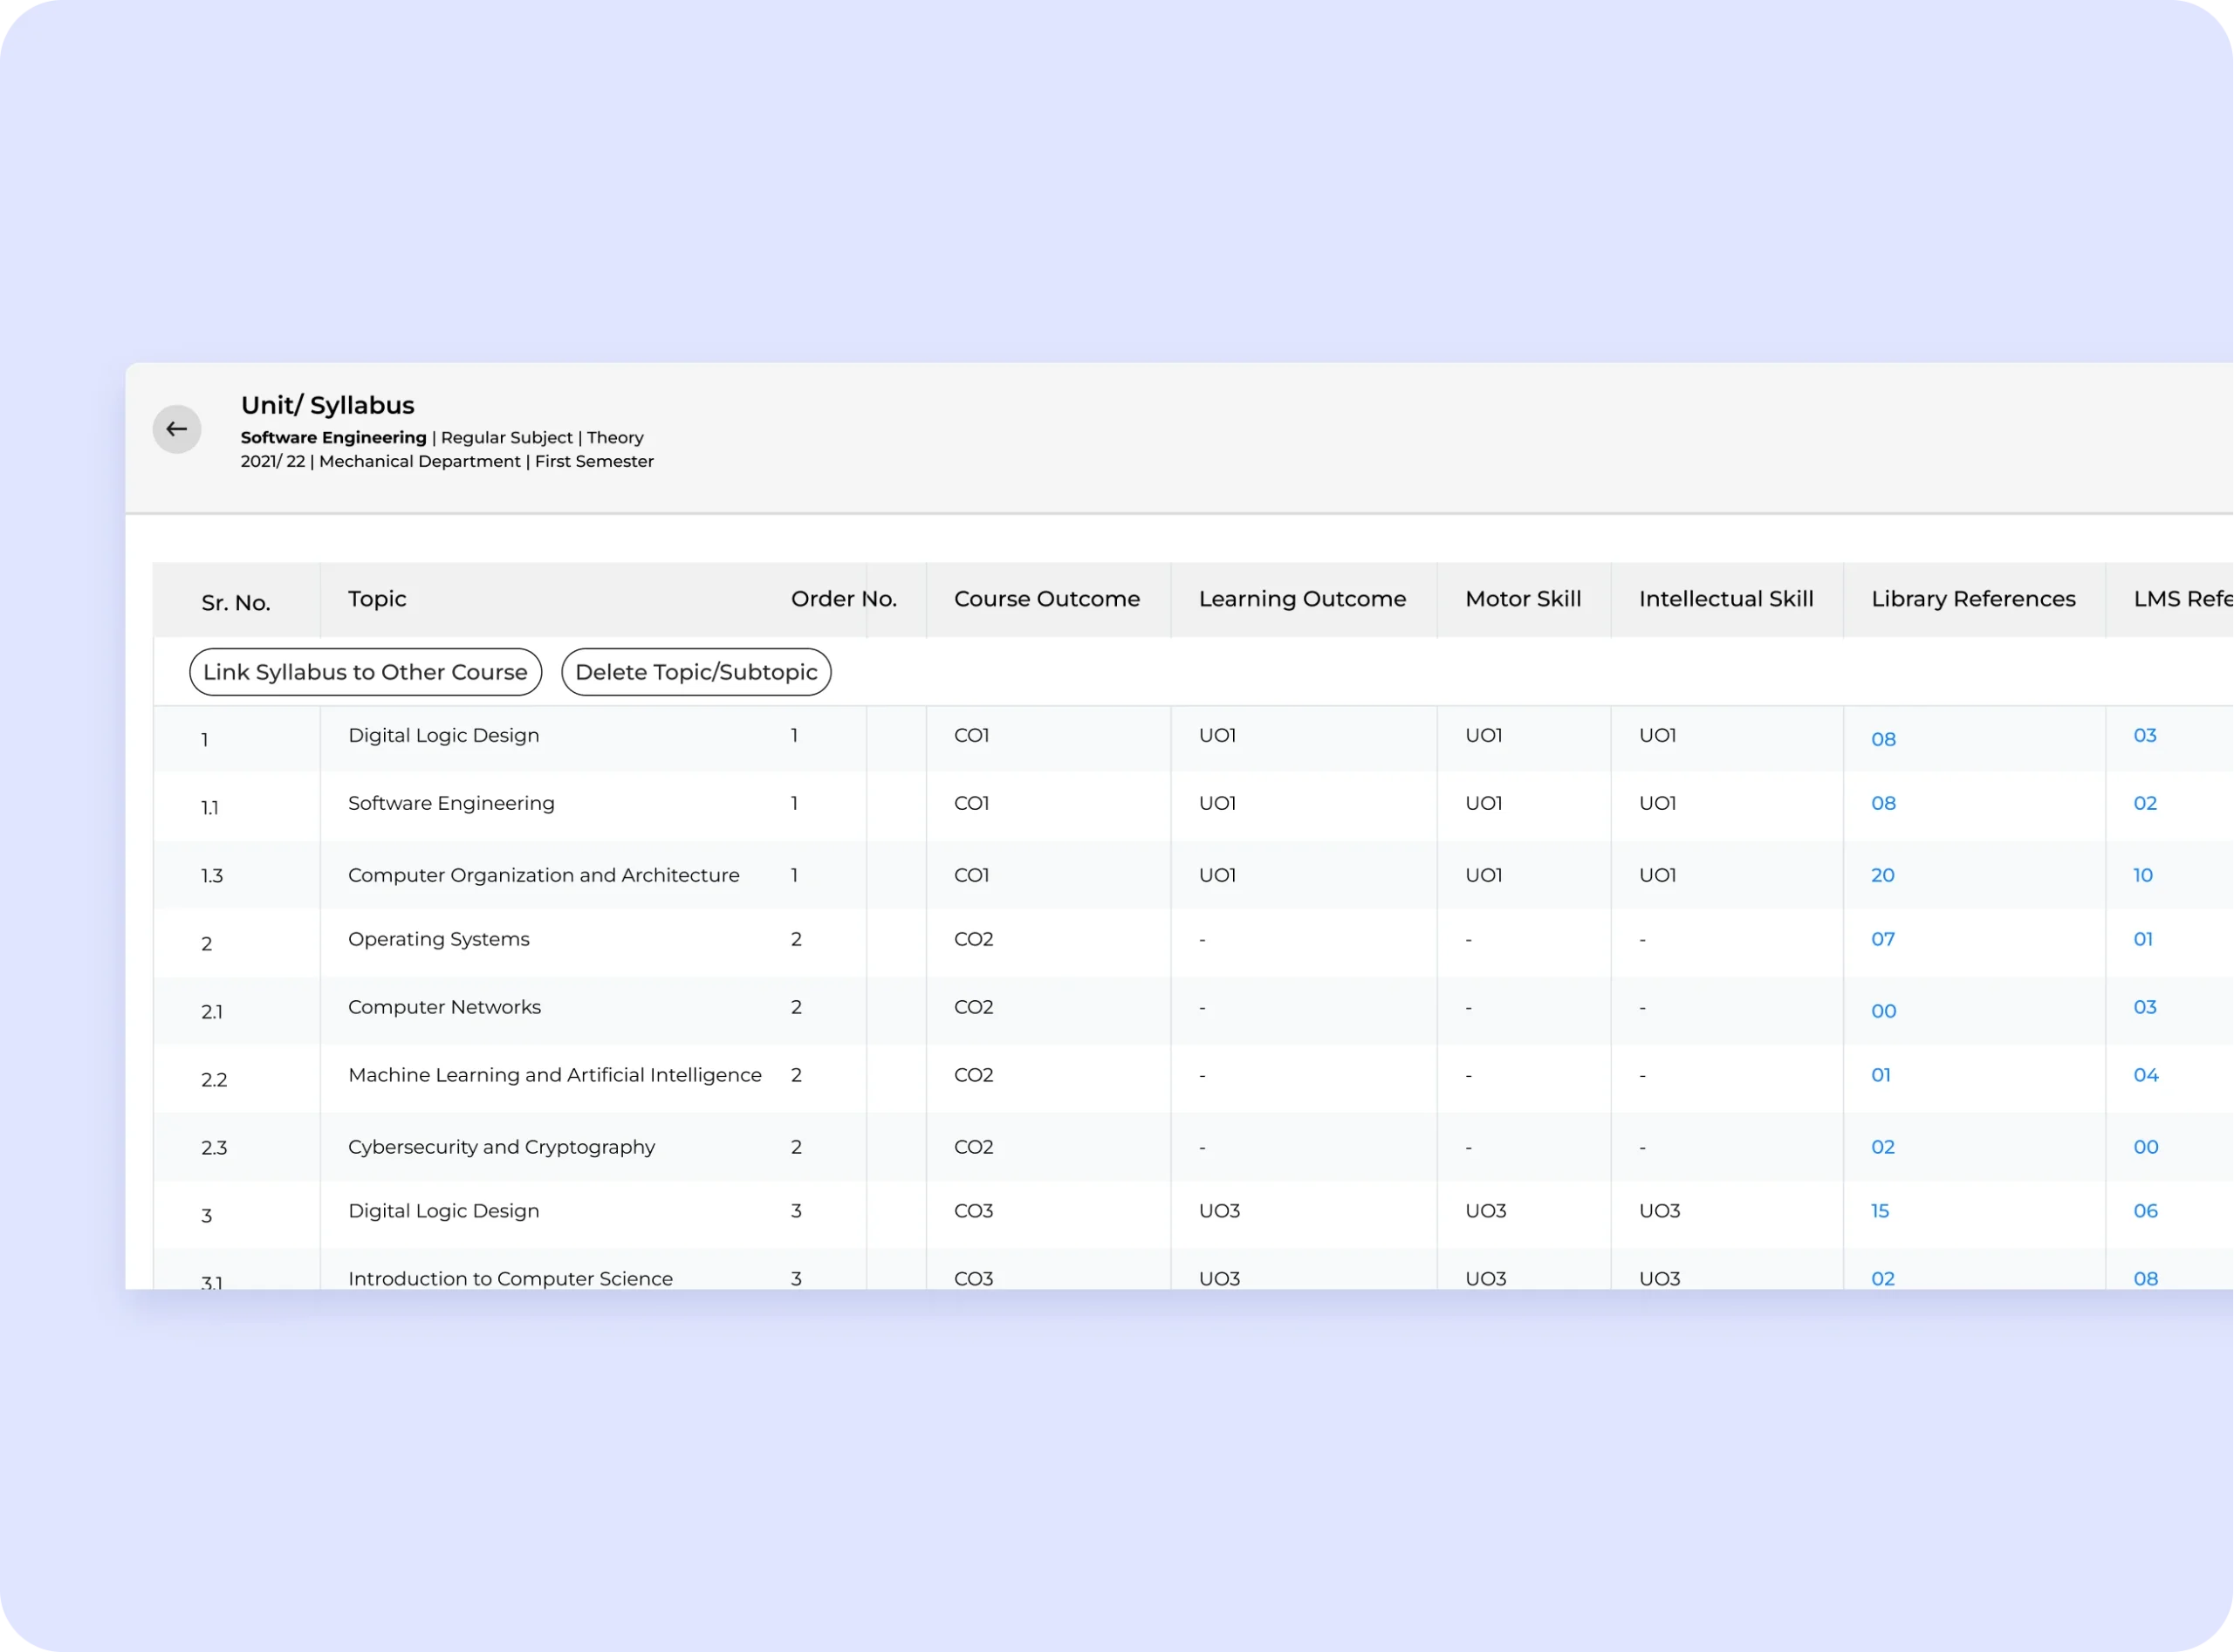2234x1652 pixels.
Task: Open LMS reference 04 for Machine Learning row
Action: click(x=2145, y=1075)
